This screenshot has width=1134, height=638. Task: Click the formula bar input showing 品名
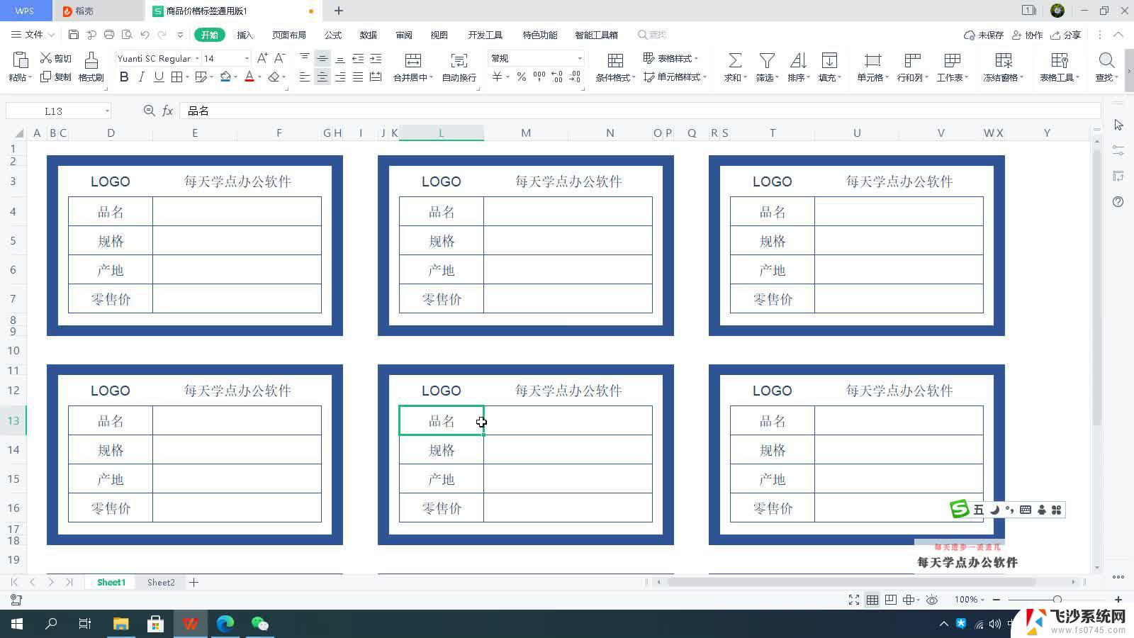pos(640,111)
